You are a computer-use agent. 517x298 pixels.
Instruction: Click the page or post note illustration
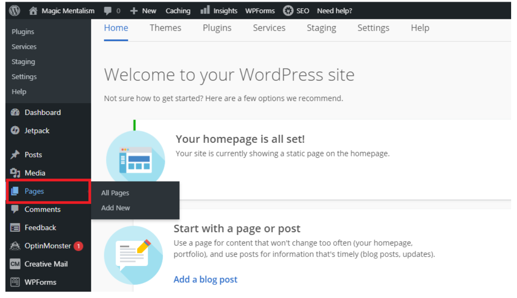(134, 255)
